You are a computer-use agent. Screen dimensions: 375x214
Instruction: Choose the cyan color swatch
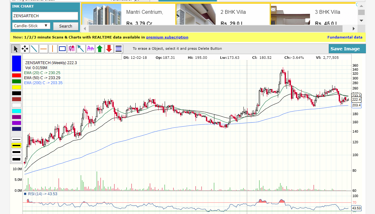click(16, 111)
